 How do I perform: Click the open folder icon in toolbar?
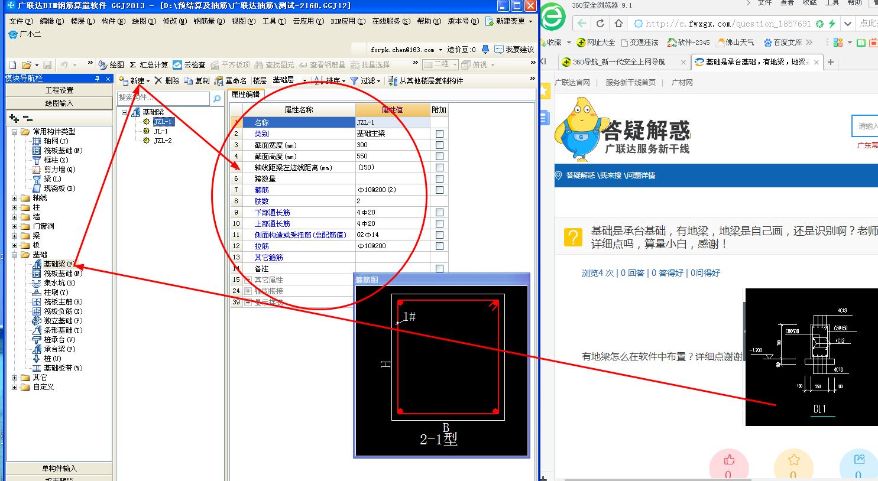coord(26,65)
